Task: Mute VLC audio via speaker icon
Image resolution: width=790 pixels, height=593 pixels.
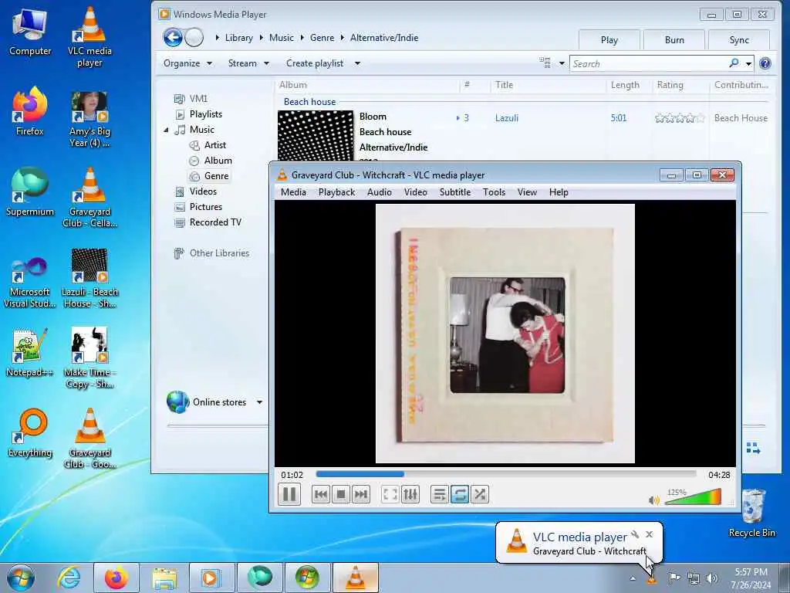Action: click(654, 500)
